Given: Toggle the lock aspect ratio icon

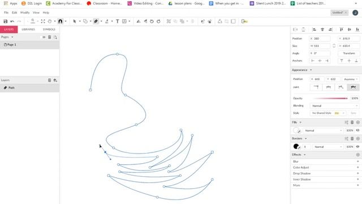Looking at the screenshot, I should (x=334, y=46).
